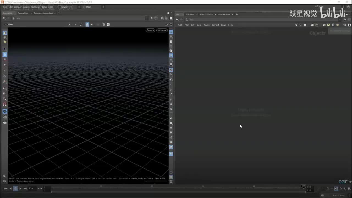Open the network editor Layout menu
Screen dimensions: 352x198
coord(215,25)
